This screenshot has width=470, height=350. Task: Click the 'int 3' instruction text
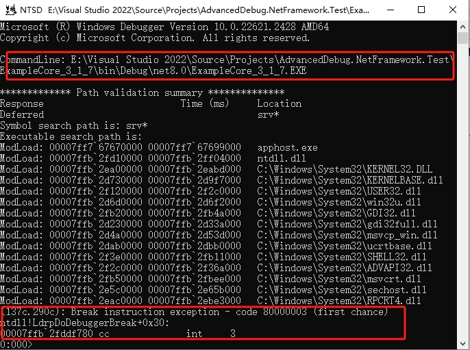click(211, 334)
